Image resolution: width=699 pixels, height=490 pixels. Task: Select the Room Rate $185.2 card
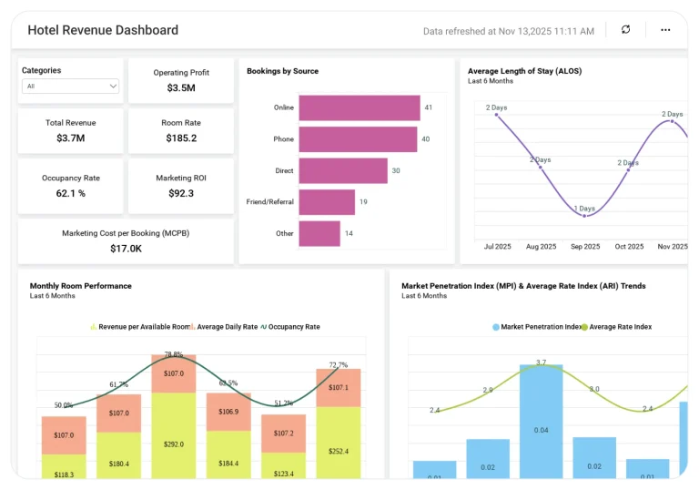181,130
